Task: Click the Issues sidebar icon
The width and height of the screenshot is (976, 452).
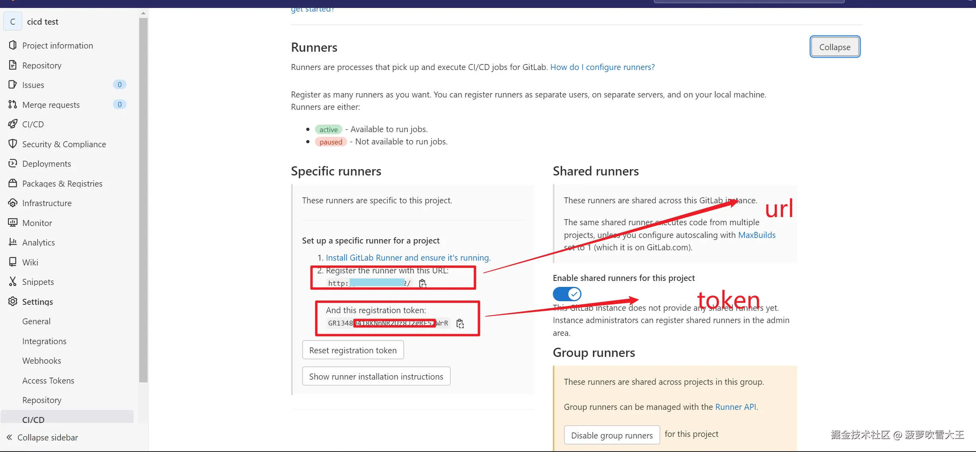Action: (13, 85)
